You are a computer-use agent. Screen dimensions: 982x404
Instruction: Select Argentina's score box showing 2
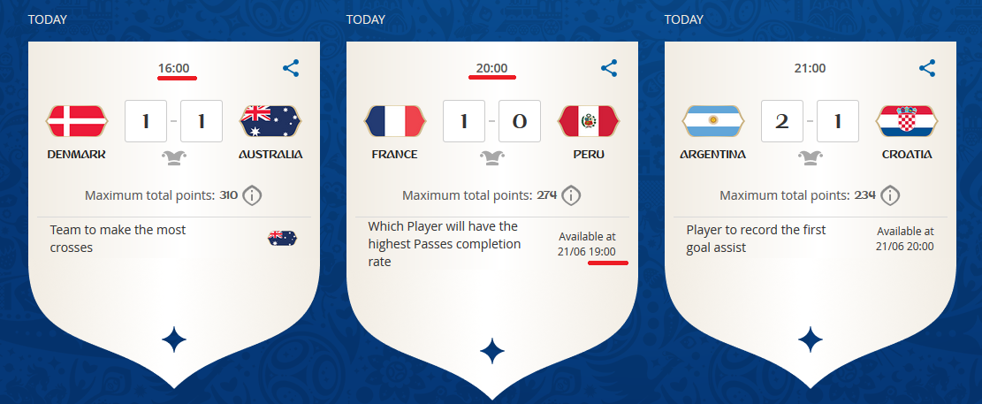(782, 121)
